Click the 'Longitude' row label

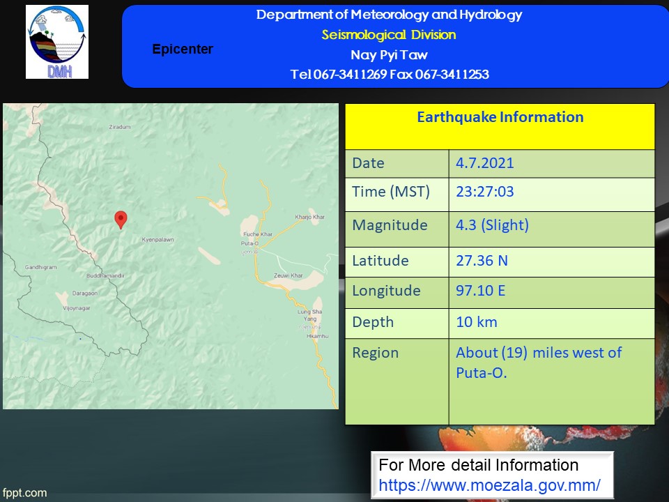click(x=386, y=291)
